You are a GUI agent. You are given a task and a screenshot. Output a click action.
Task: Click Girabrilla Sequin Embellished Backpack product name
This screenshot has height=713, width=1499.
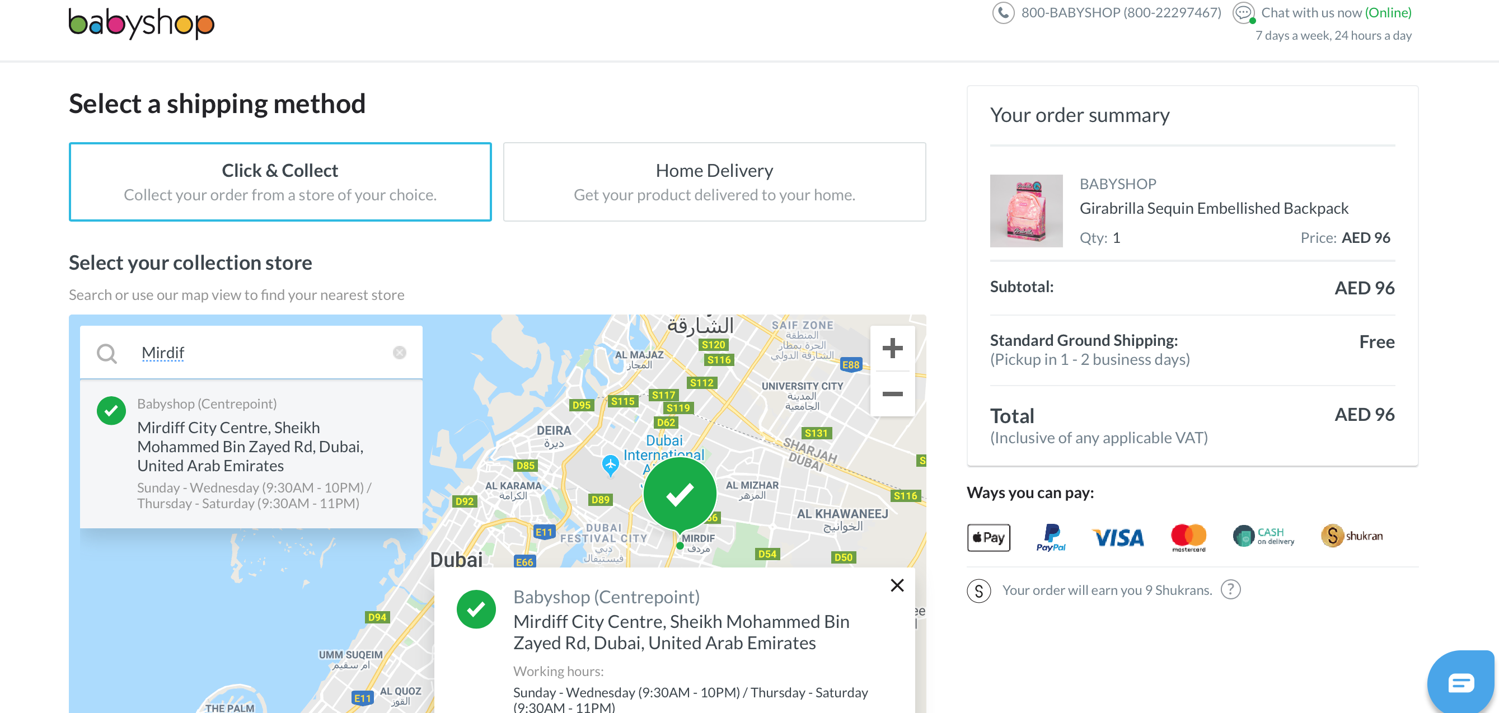pyautogui.click(x=1214, y=208)
